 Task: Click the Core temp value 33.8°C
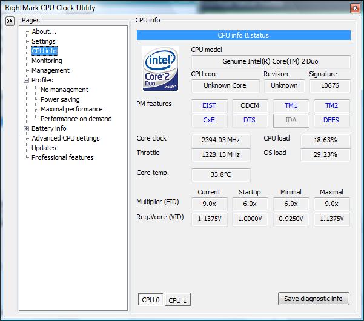coord(221,175)
